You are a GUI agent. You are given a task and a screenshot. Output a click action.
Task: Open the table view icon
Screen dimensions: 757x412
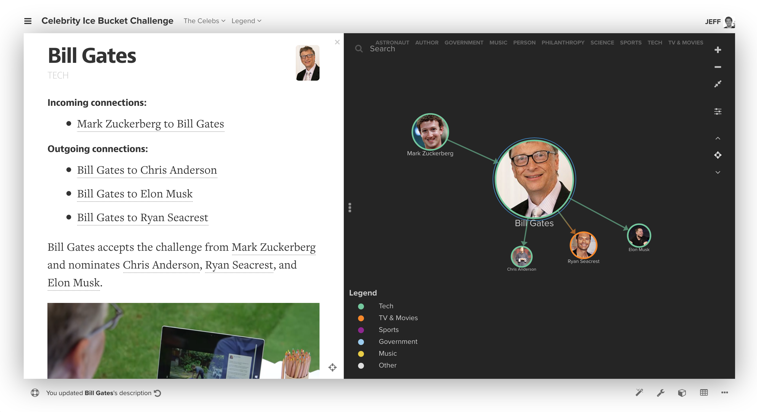coord(704,393)
